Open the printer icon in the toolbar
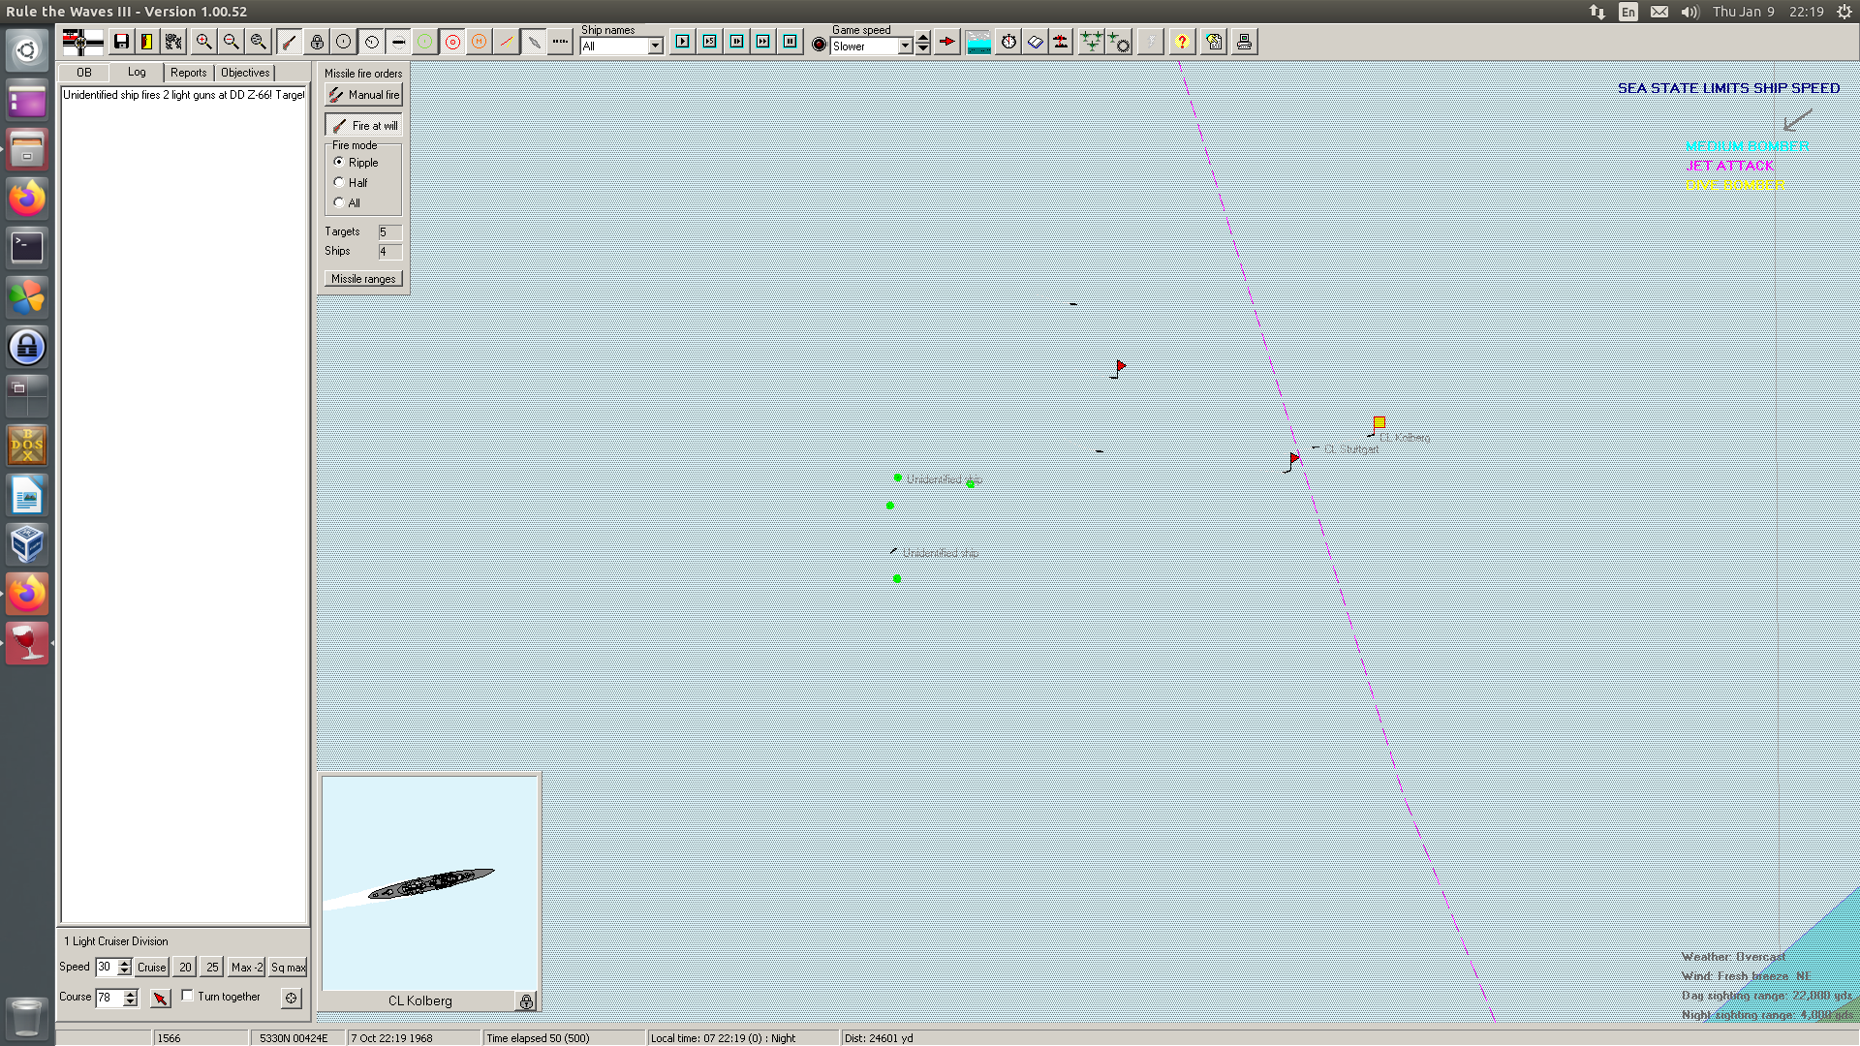 (x=1244, y=42)
